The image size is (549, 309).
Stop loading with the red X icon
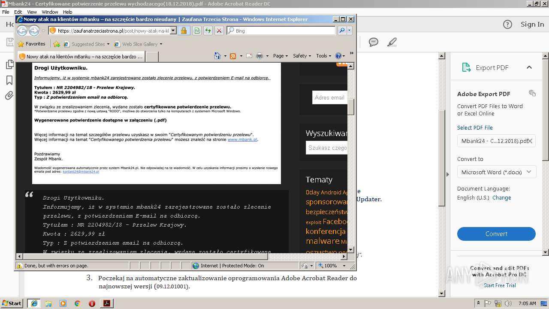219,30
